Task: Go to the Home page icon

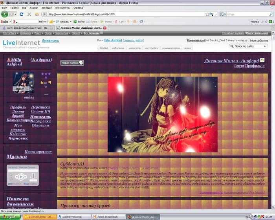Action: tap(37, 14)
